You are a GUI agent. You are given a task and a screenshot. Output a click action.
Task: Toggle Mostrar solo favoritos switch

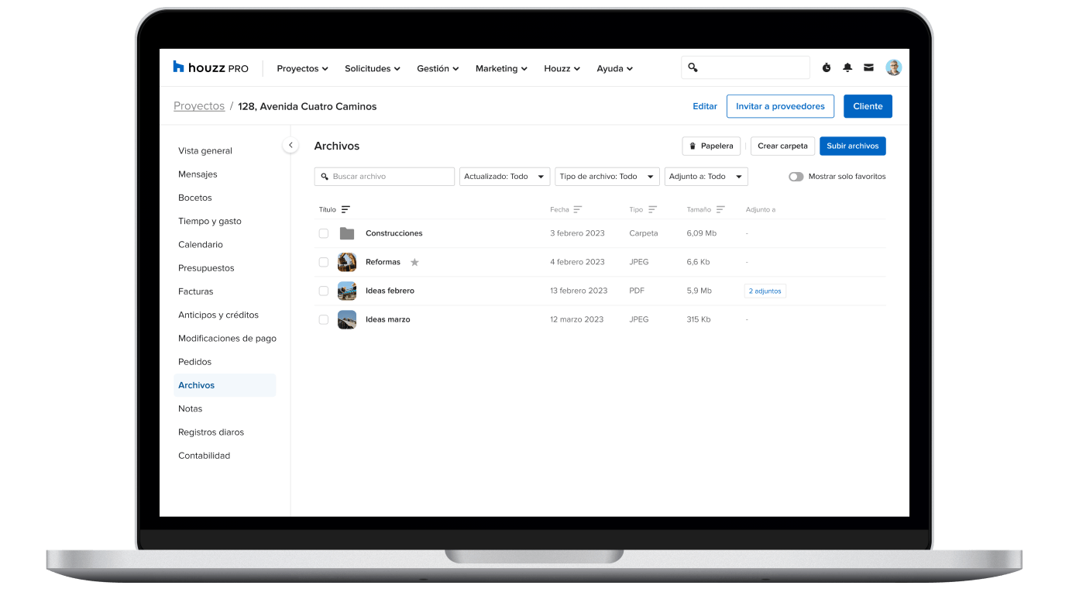pyautogui.click(x=796, y=177)
